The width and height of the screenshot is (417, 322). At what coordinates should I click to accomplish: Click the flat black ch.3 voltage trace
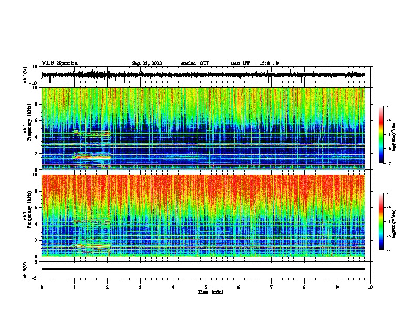(203, 269)
